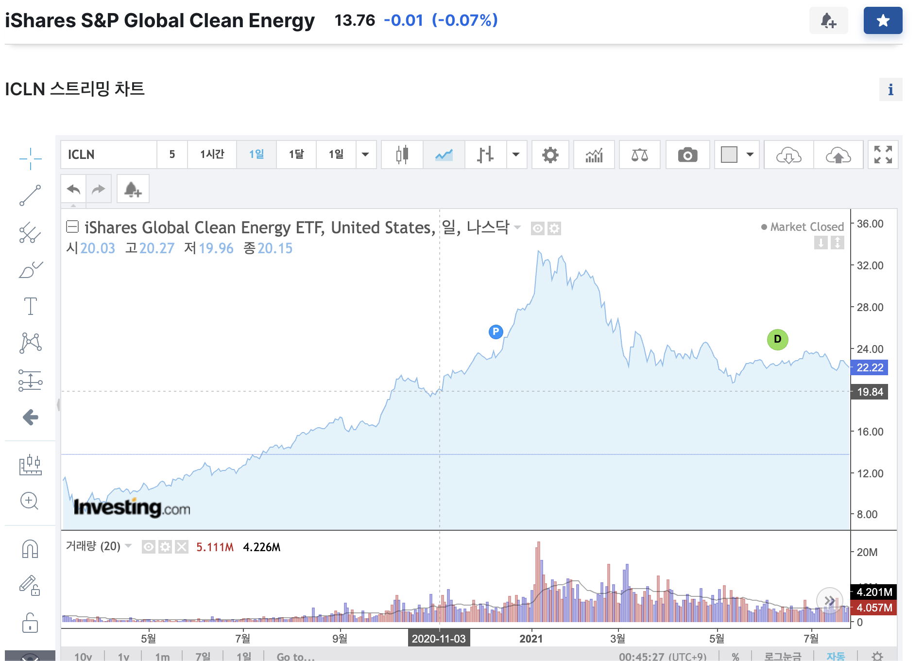This screenshot has height=661, width=924.
Task: Collapse the iShares series legend
Action: [72, 226]
